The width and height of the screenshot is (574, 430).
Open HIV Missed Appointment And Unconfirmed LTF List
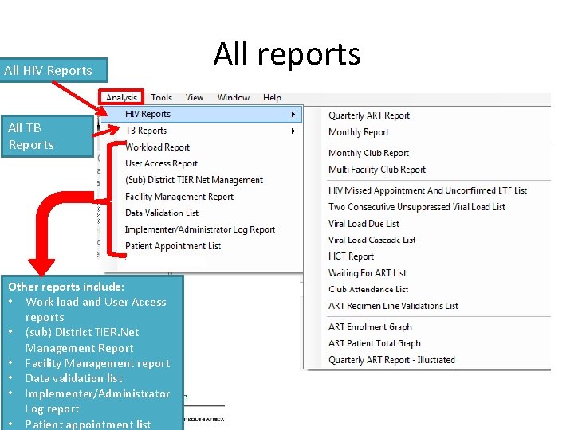click(427, 190)
